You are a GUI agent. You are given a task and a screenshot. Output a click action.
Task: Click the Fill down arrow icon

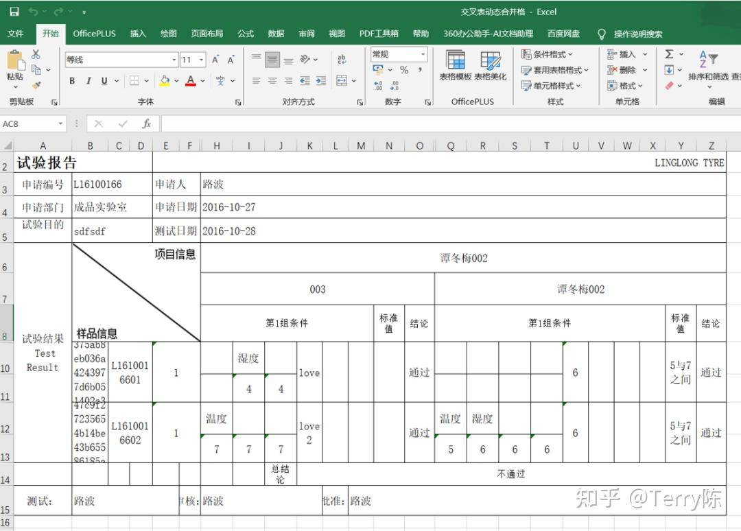669,70
